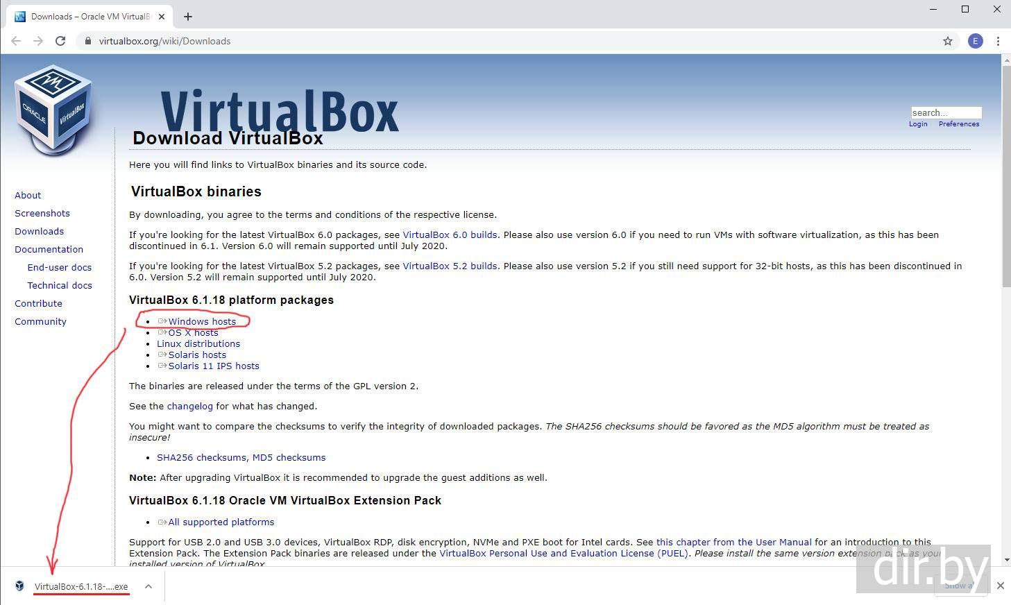Follow the VirtualBox 5.2 builds link
This screenshot has height=605, width=1011.
click(450, 266)
